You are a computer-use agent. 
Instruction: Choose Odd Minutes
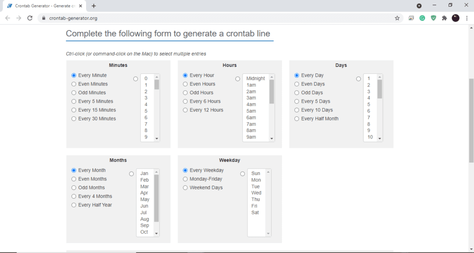click(74, 93)
